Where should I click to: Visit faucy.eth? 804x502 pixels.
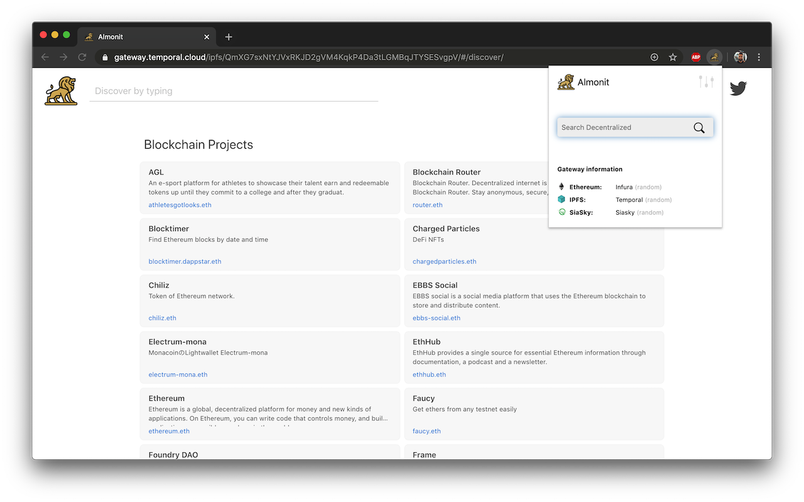(x=426, y=431)
